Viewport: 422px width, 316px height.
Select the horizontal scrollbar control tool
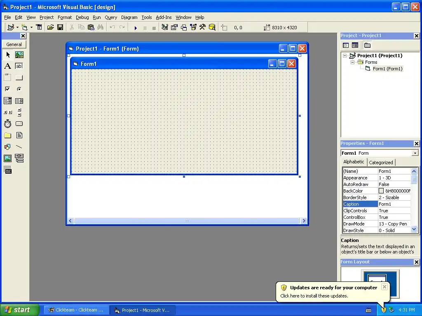tap(8, 112)
